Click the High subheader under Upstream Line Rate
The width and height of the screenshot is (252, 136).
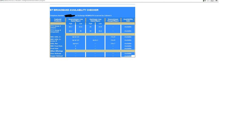[x=91, y=24]
